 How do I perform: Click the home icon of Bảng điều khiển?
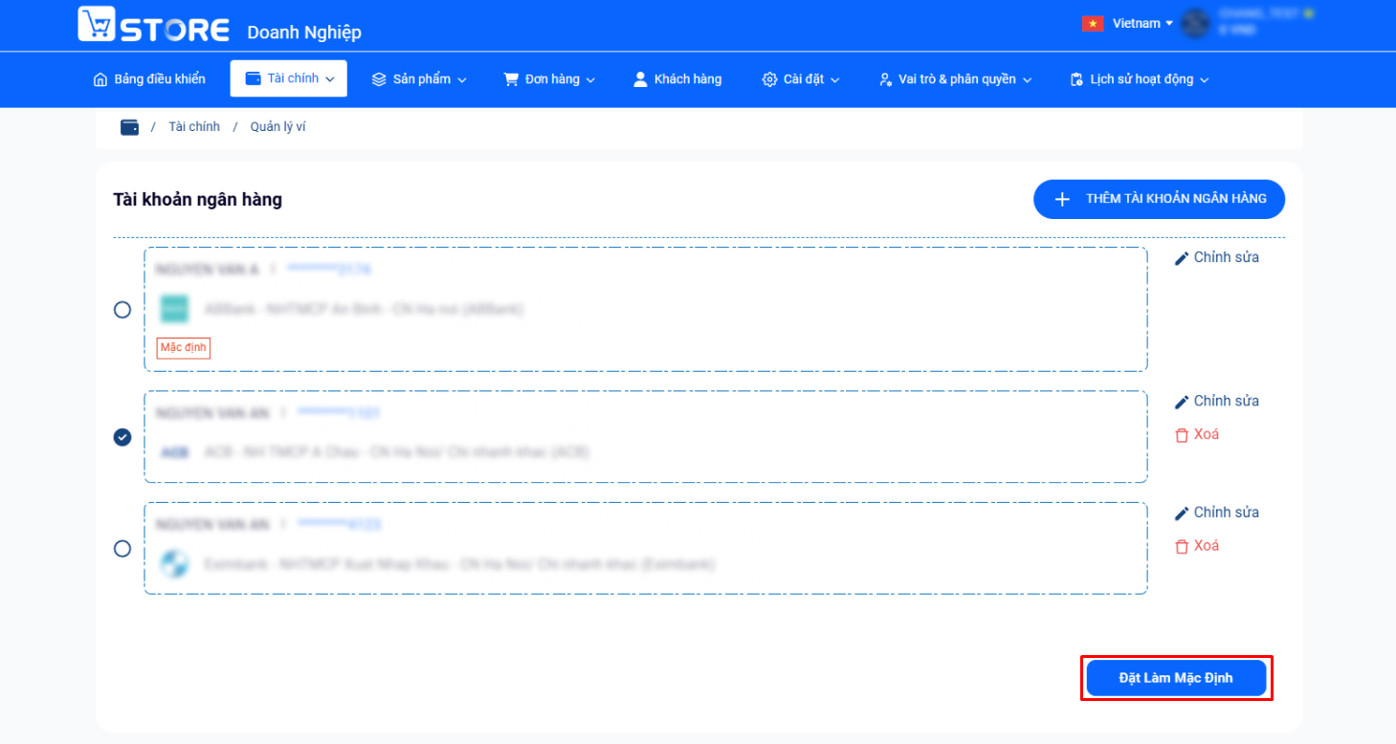point(100,79)
